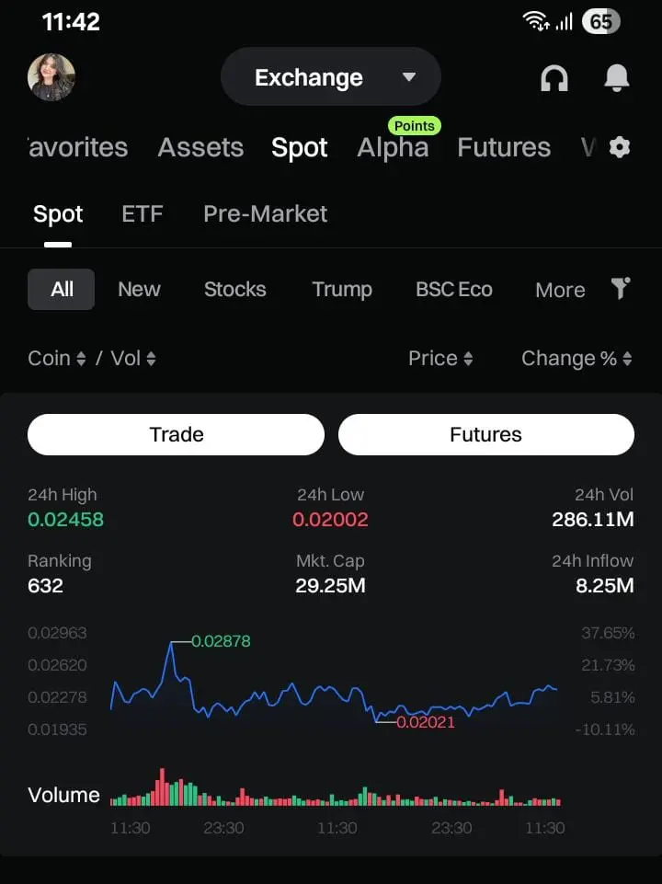Select the BSC Eco category filter
Viewport: 662px width, 884px height.
(454, 289)
